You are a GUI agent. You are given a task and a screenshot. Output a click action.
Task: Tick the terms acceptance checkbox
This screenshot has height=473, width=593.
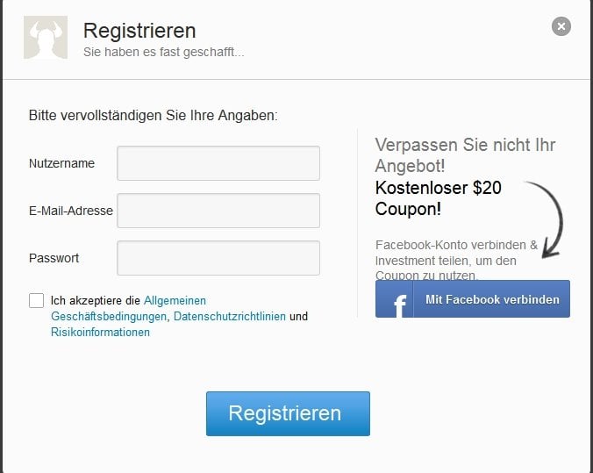pos(36,300)
